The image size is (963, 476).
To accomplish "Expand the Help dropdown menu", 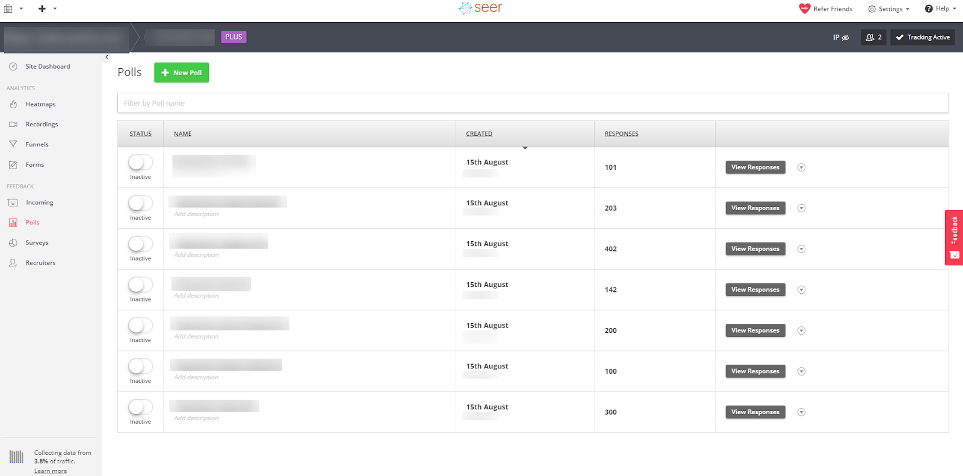I will pyautogui.click(x=940, y=8).
